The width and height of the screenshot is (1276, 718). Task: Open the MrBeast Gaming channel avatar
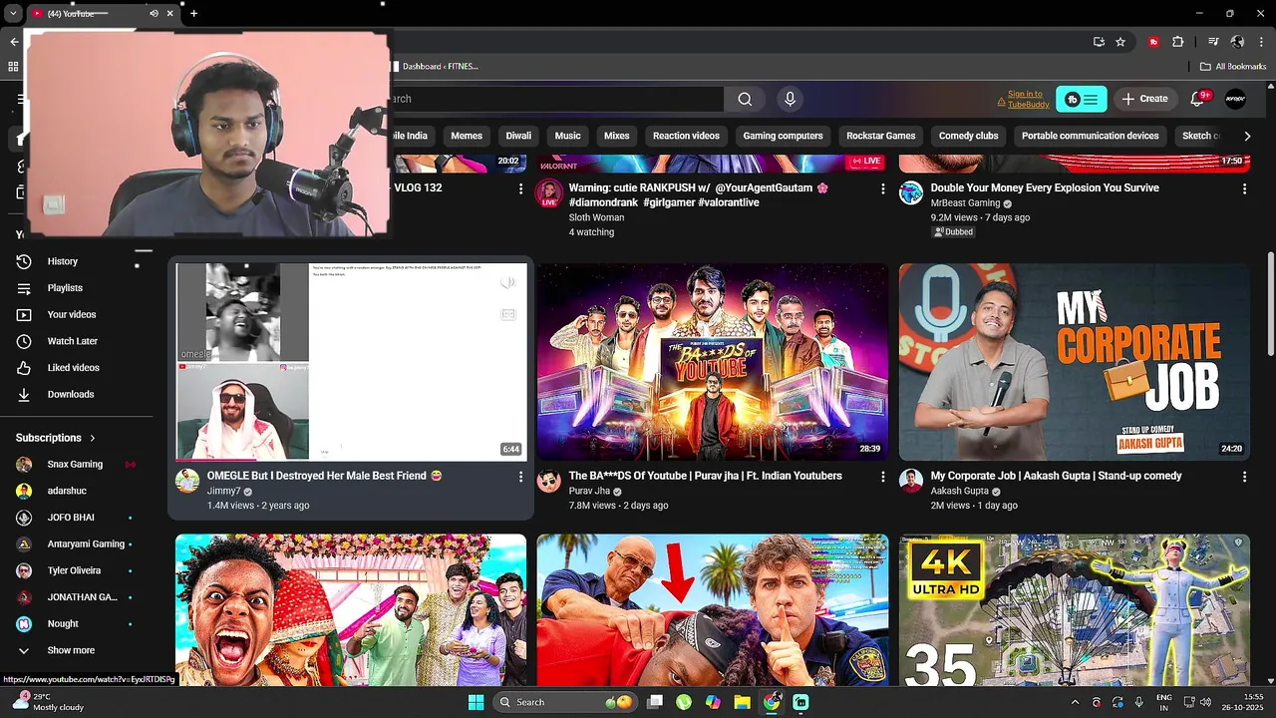[x=911, y=192]
